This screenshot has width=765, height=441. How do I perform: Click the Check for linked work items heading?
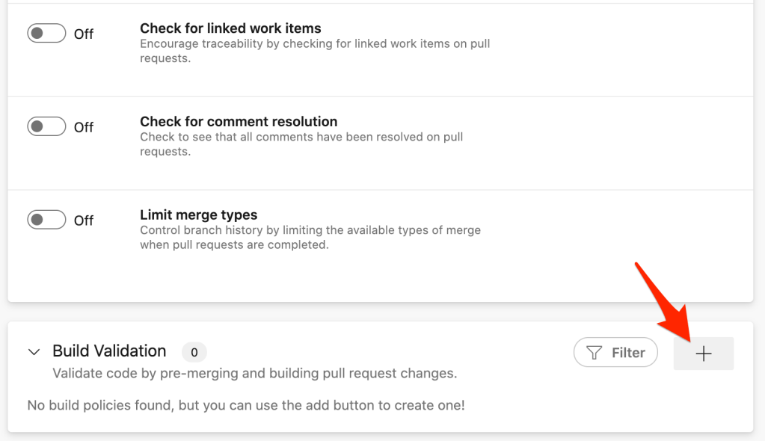[230, 28]
